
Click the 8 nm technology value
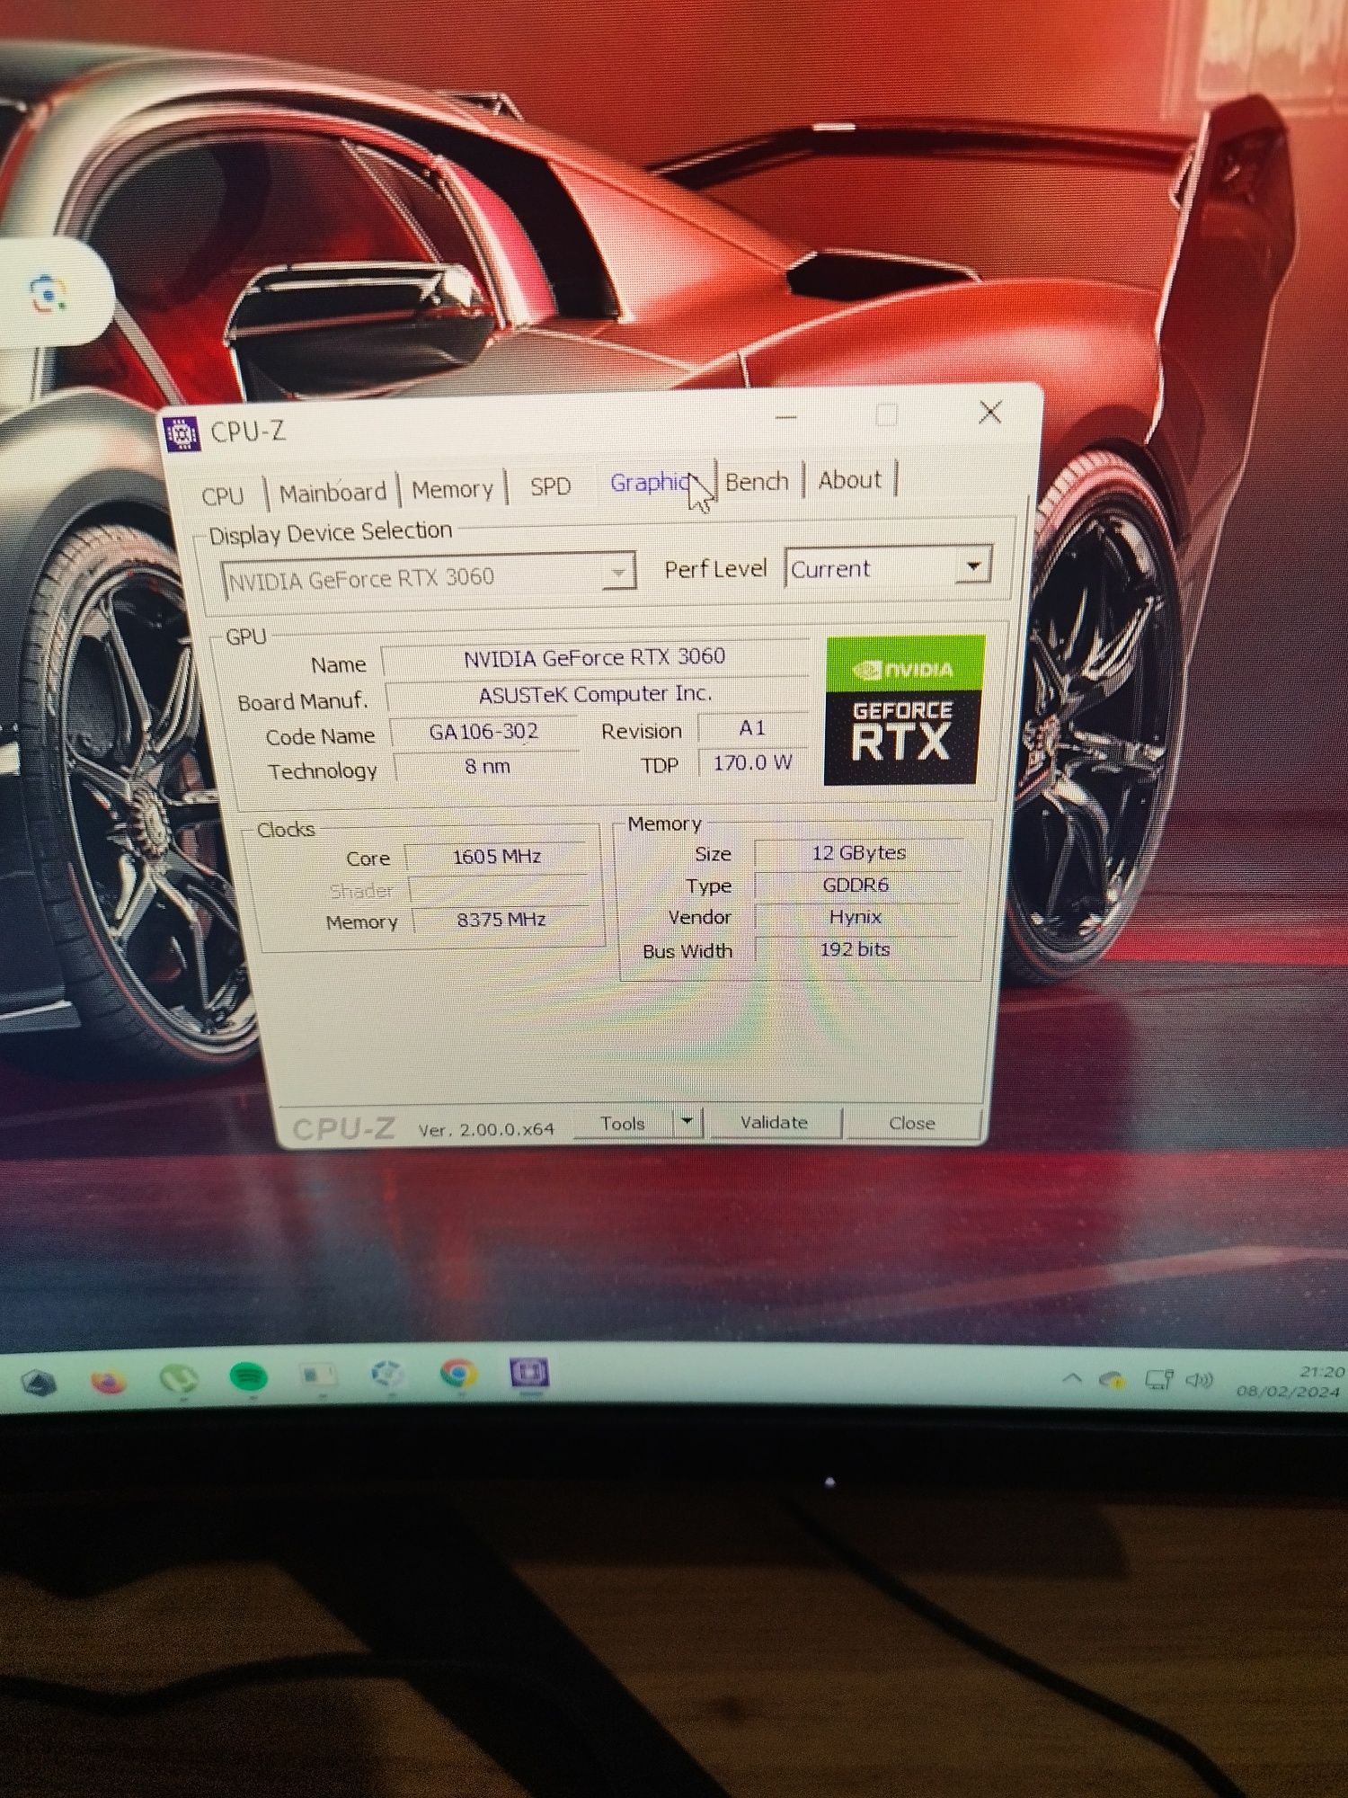coord(487,767)
